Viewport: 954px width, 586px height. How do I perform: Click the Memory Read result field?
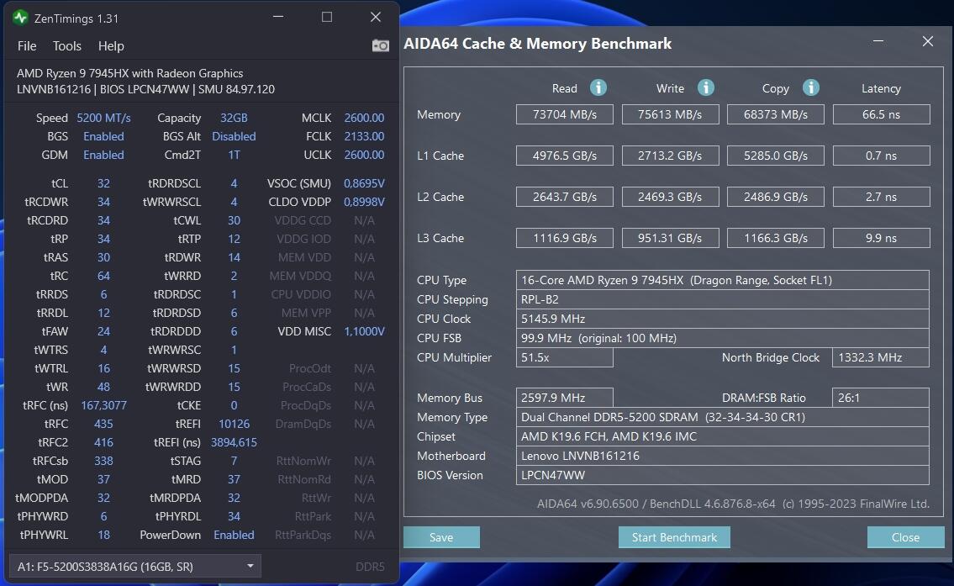coord(565,114)
